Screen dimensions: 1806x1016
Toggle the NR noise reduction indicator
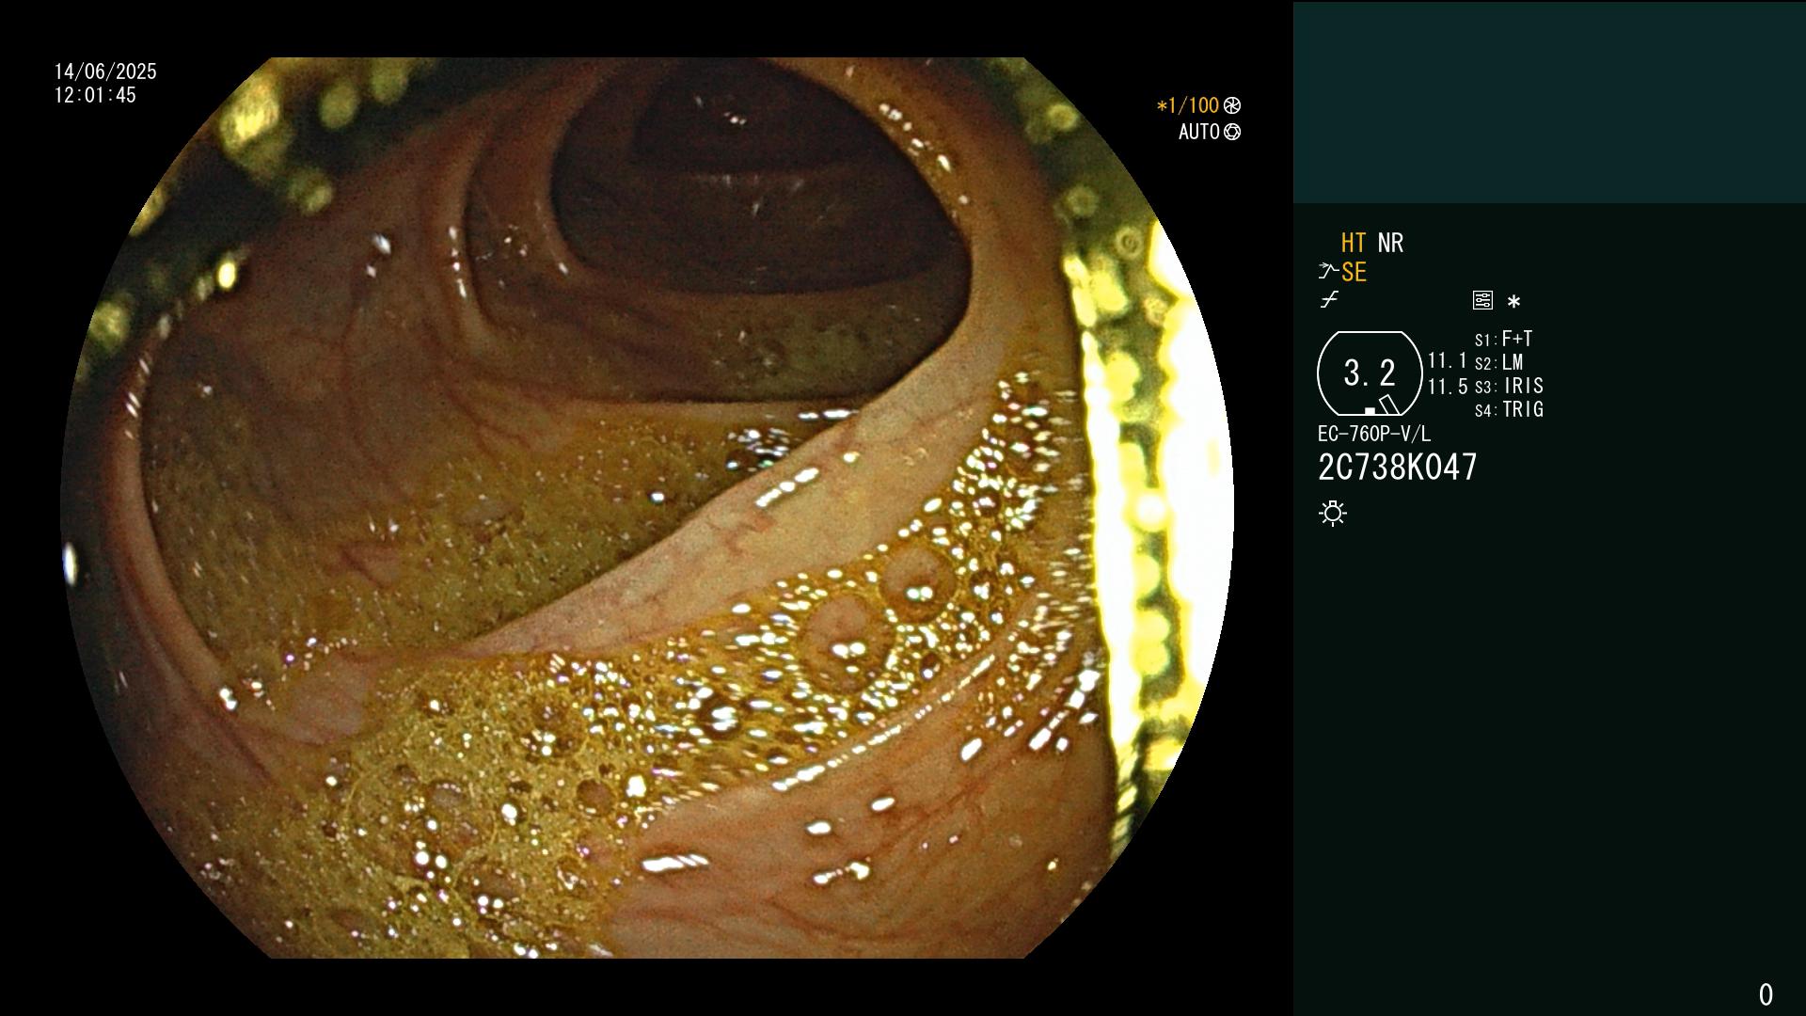point(1390,243)
